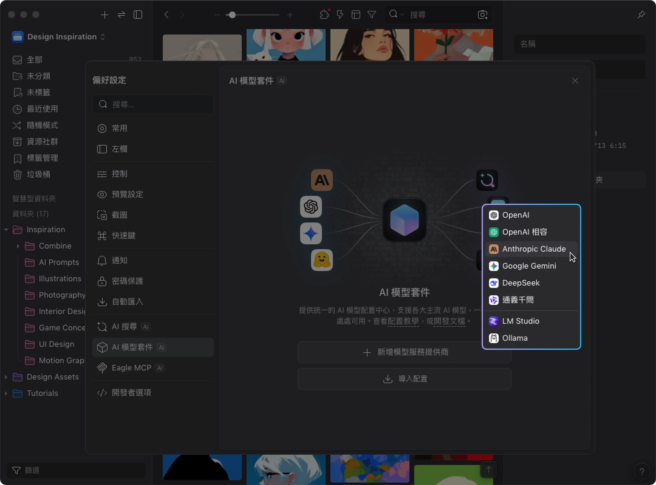Open the filter funnel in toolbar
This screenshot has width=656, height=485.
372,15
